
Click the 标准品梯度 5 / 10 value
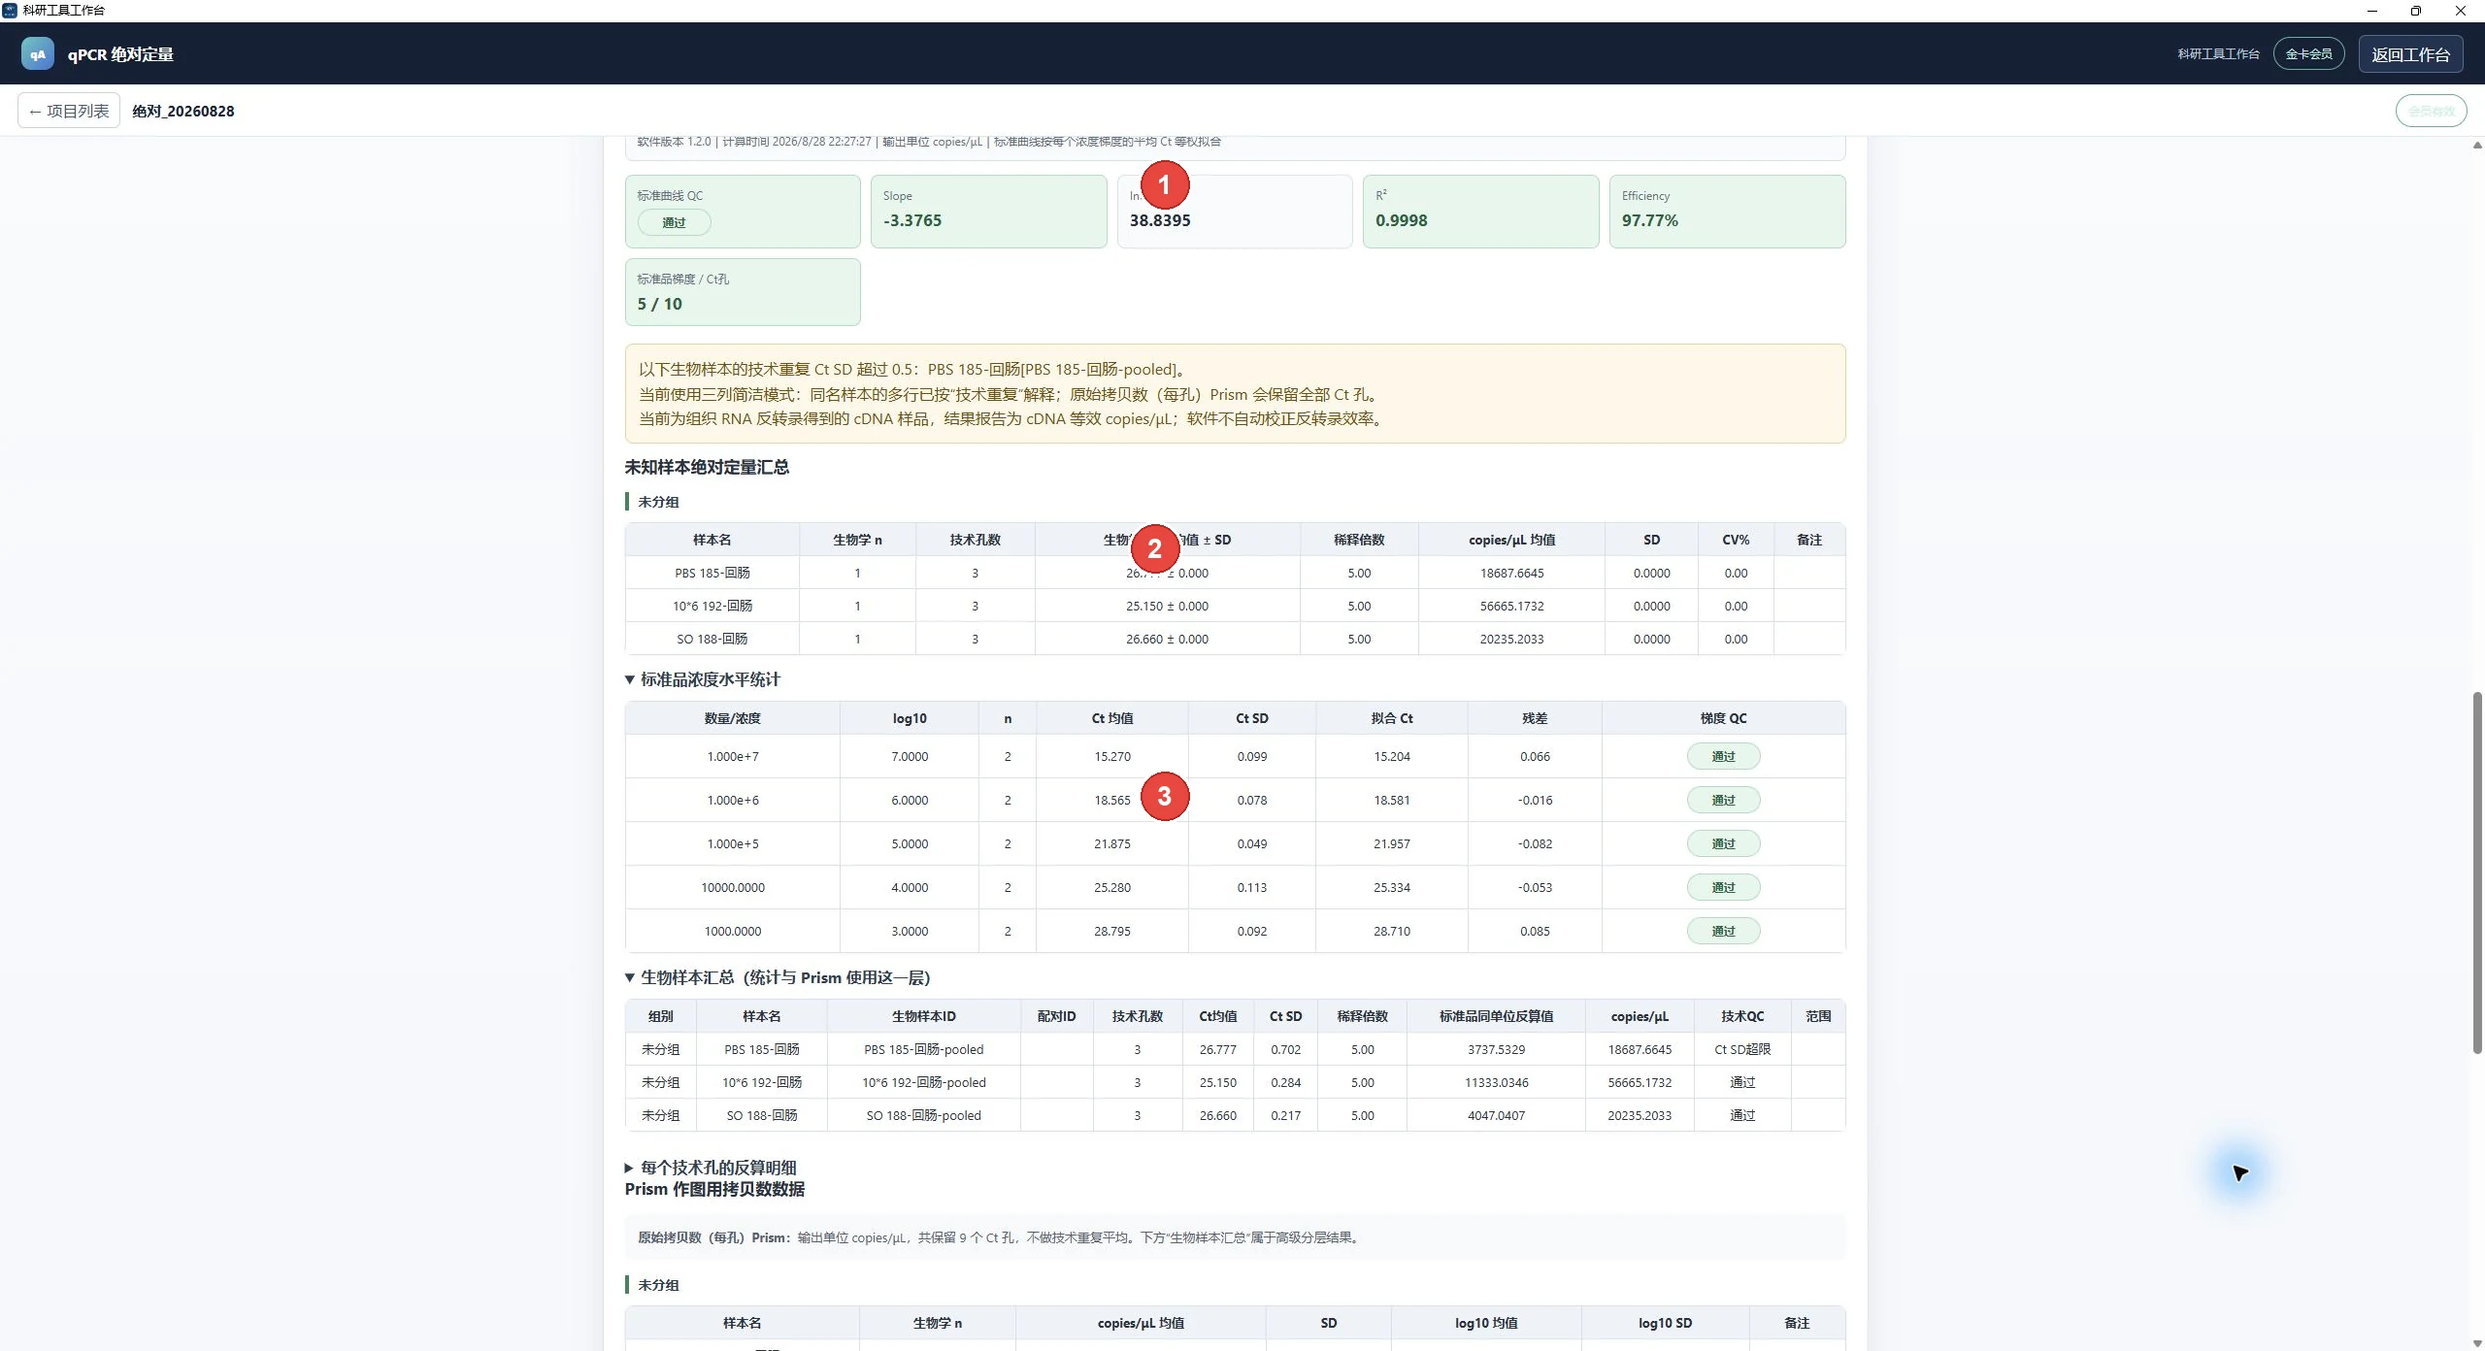[x=659, y=304]
